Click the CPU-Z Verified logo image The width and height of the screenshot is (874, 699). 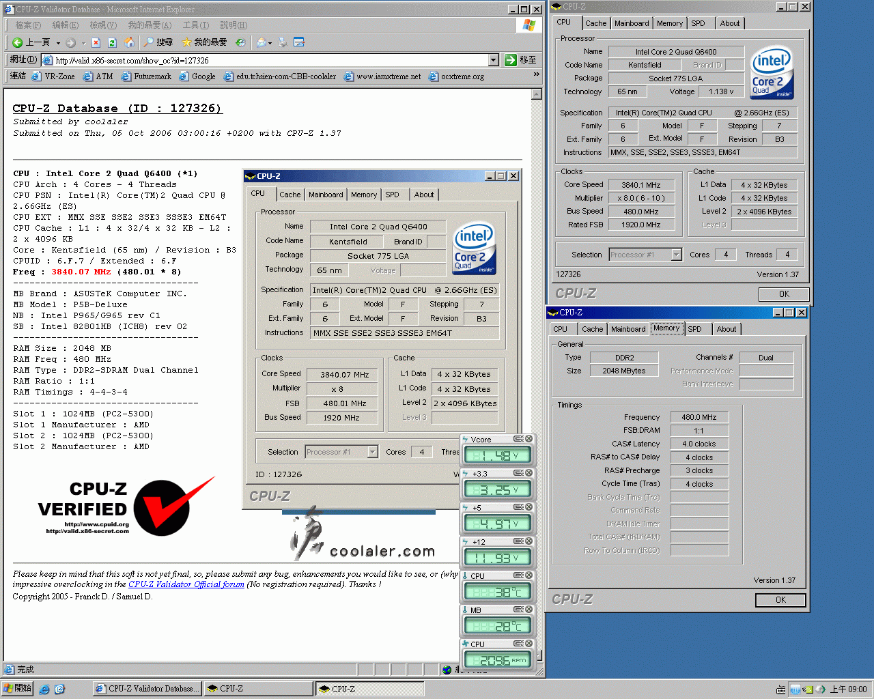pos(126,507)
